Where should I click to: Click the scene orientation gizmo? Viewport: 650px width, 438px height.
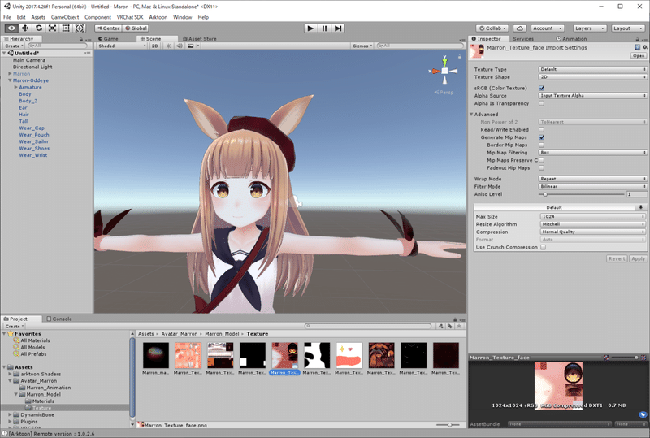(444, 71)
